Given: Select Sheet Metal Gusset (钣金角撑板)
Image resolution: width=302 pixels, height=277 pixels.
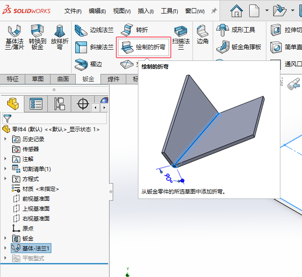Looking at the screenshot, I should tap(238, 47).
